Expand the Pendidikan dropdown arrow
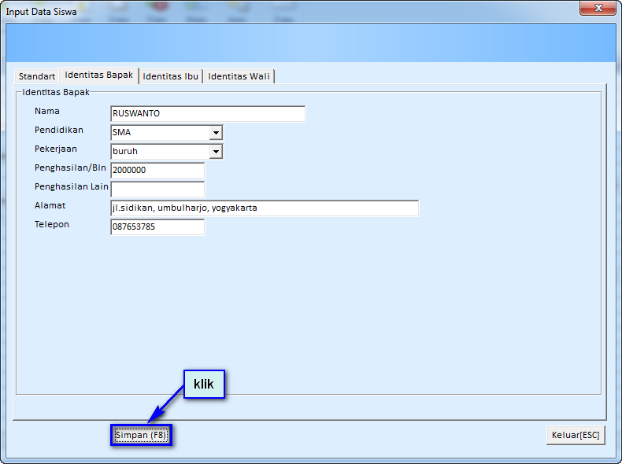 [x=216, y=133]
